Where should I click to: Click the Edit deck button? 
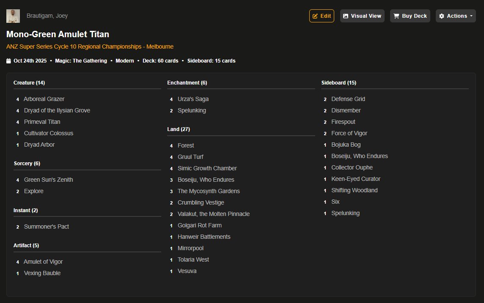click(322, 16)
